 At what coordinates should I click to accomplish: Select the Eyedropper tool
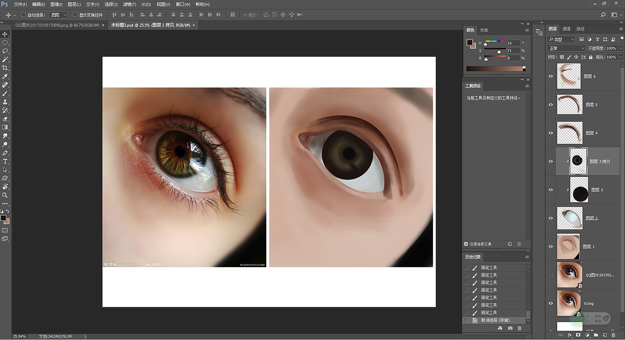pos(5,77)
